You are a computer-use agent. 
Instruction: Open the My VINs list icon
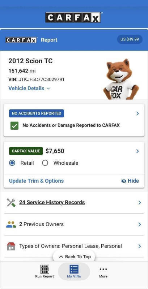click(x=74, y=269)
